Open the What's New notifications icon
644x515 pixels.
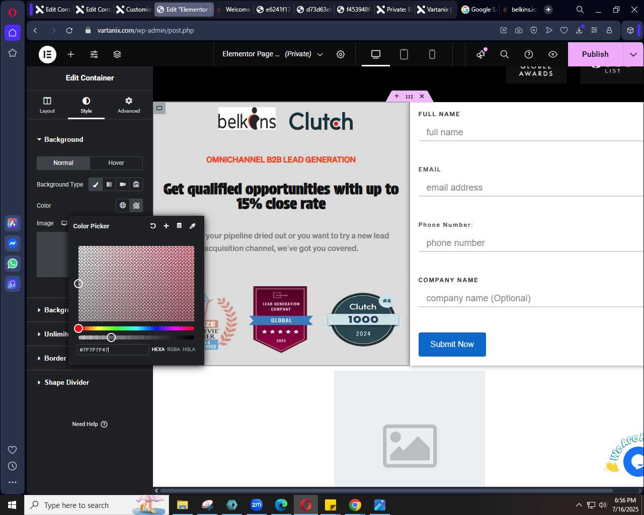point(481,54)
